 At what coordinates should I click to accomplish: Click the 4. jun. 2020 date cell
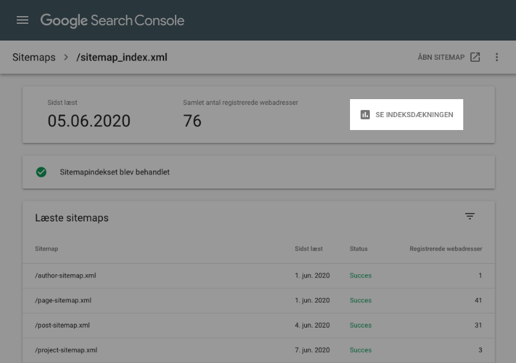[x=312, y=325]
